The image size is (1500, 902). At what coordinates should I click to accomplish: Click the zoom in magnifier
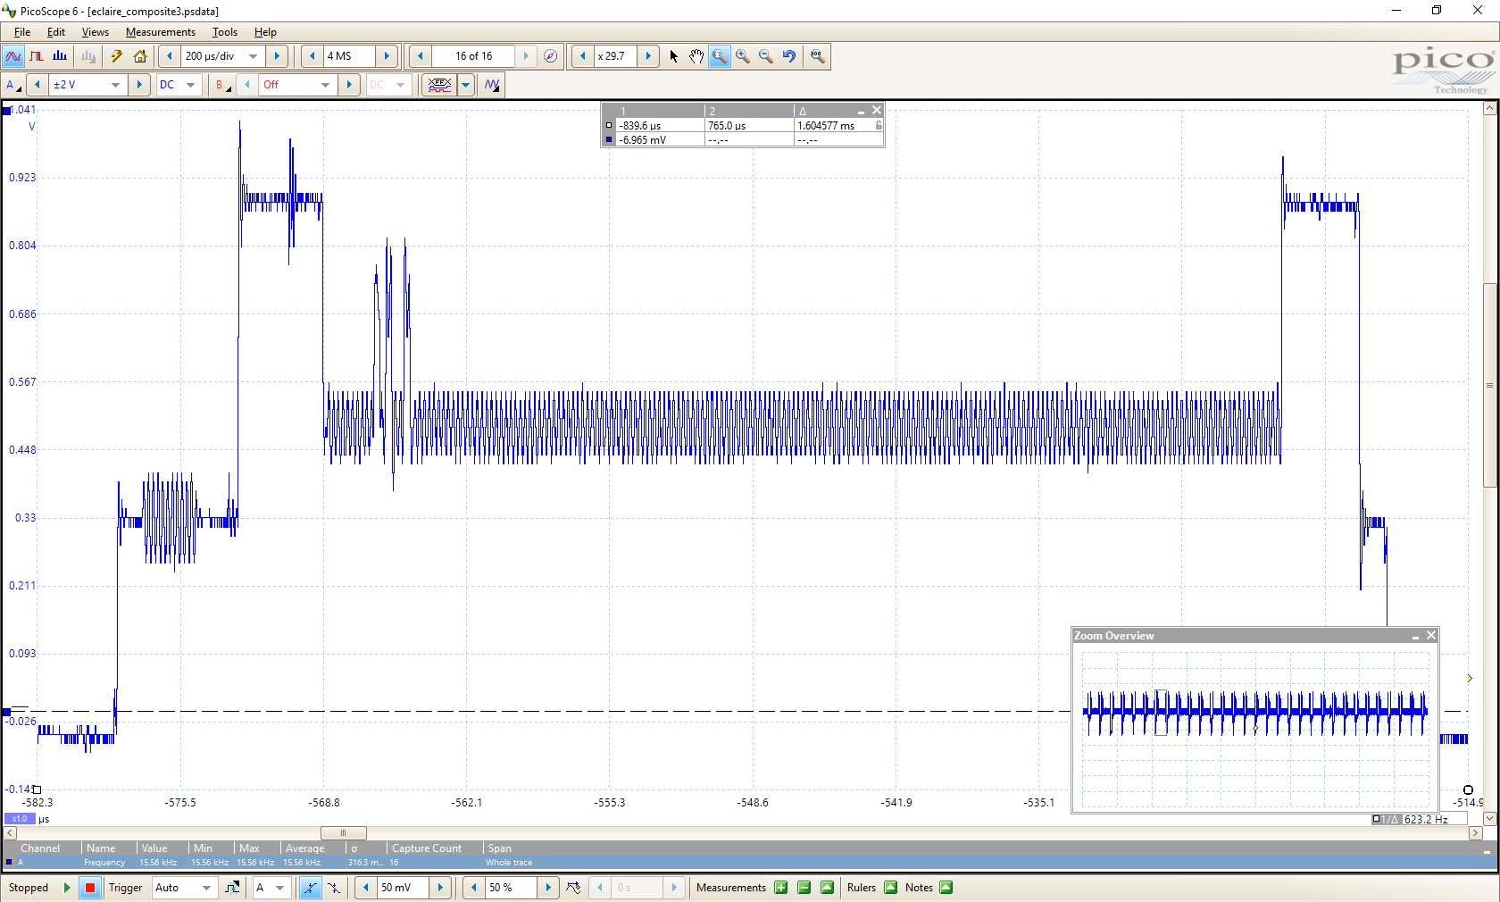pyautogui.click(x=743, y=56)
